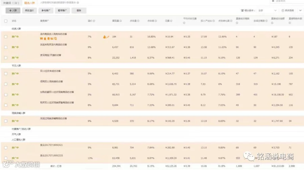Screen dimensions: 304x170
Task: Expand the chevron right of 更多数据
Action: click(x=300, y=10)
